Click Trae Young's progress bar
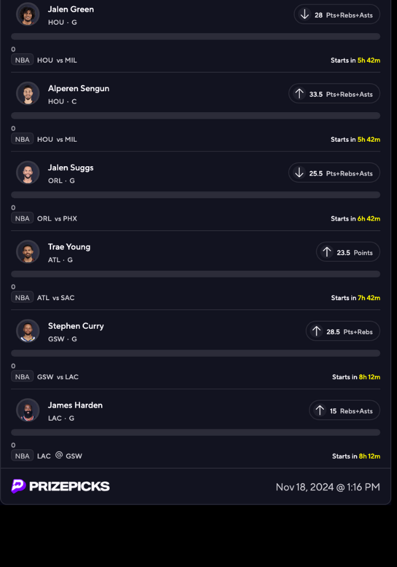 tap(196, 274)
